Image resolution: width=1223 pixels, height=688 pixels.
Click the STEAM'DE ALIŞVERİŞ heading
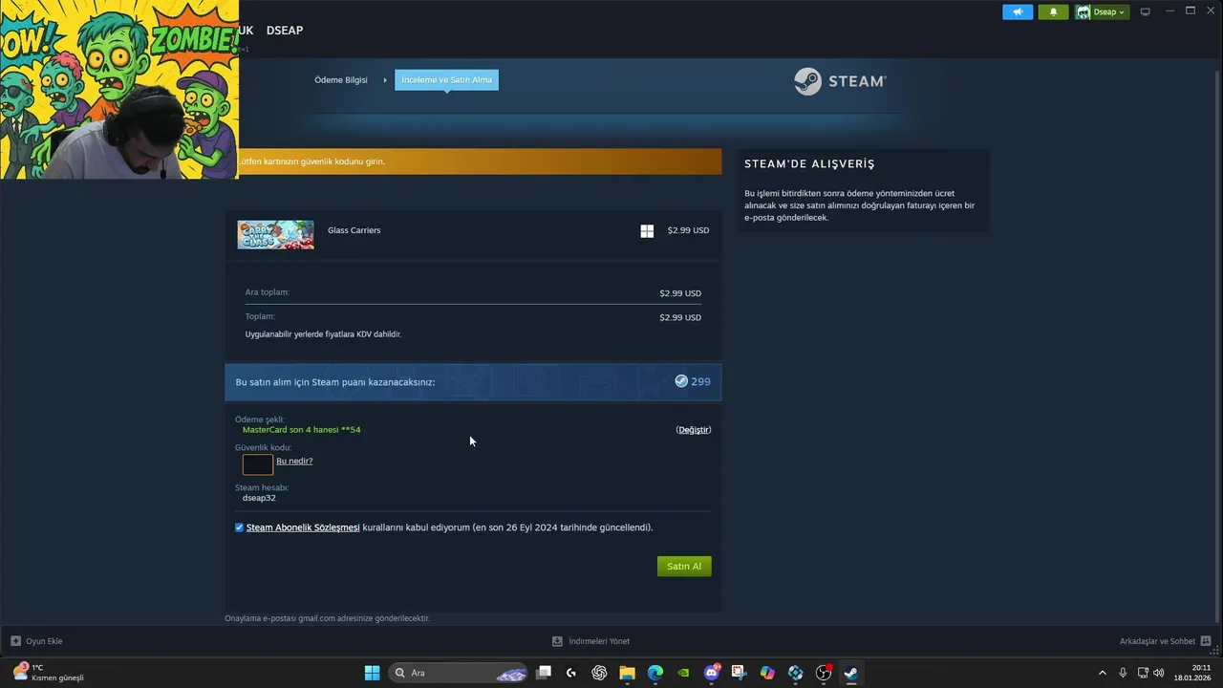(x=809, y=164)
